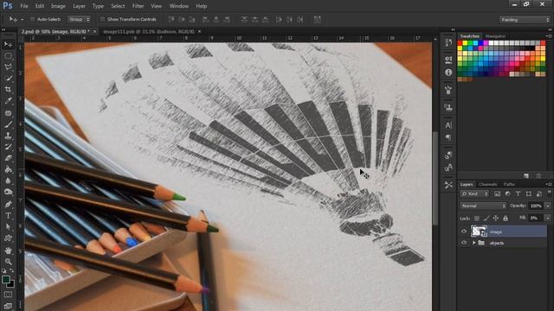Select the Pen tool

coord(8,204)
